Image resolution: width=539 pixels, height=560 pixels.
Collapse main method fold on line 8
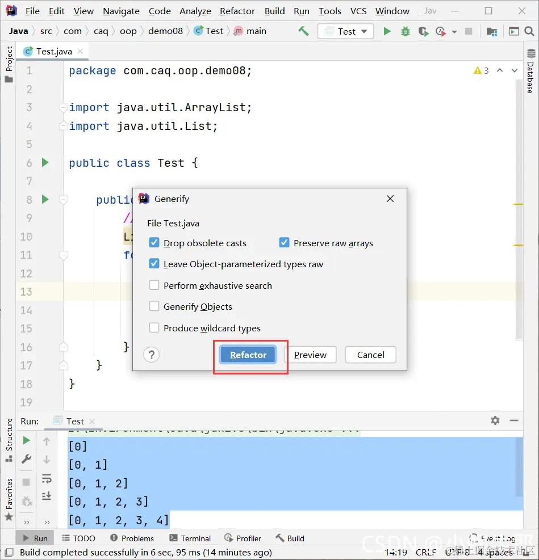(63, 200)
